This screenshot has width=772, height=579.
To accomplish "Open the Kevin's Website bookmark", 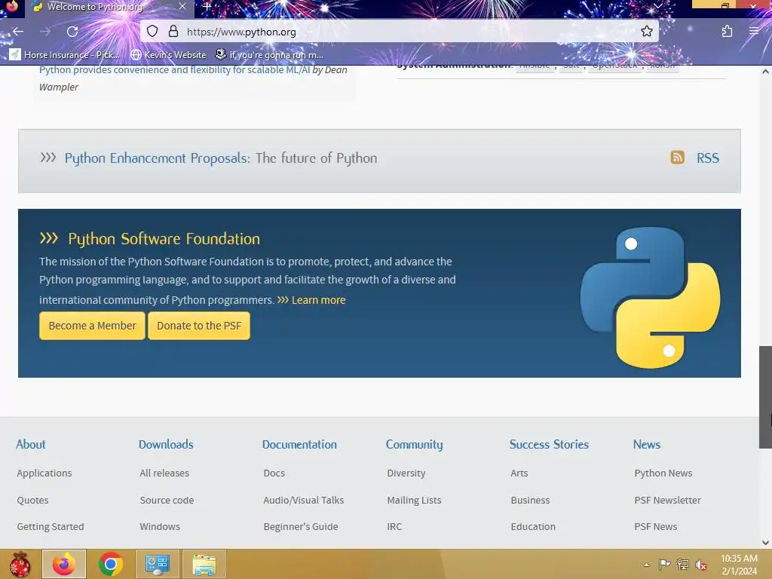I will (168, 54).
